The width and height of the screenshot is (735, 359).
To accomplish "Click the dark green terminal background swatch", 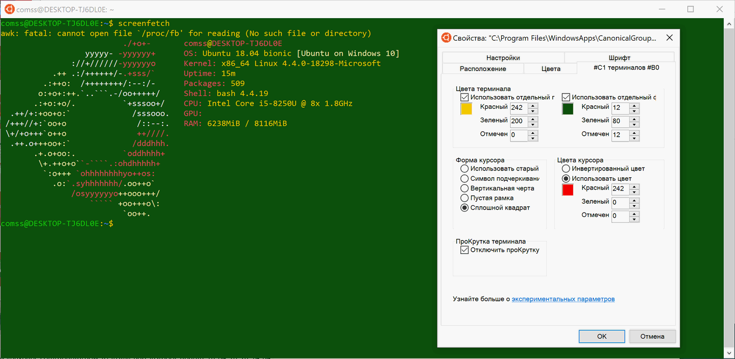I will (x=567, y=109).
